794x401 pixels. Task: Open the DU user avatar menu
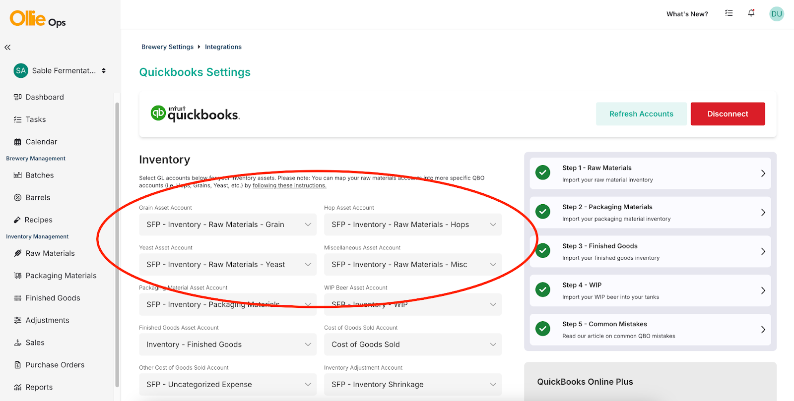(x=777, y=14)
